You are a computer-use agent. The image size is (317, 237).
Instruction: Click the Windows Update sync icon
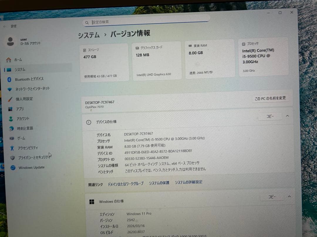click(13, 168)
